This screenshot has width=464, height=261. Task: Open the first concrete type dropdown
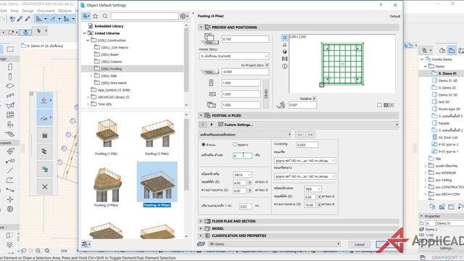coord(304,160)
